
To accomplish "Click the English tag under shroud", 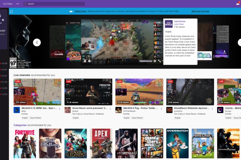I will click(76, 118).
